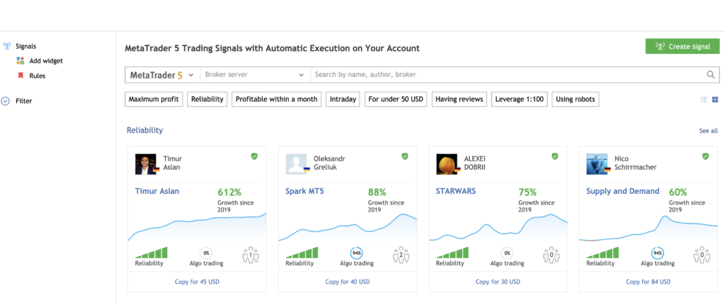The width and height of the screenshot is (725, 302).
Task: Click reliability bars on Supply and Demand card
Action: pyautogui.click(x=603, y=252)
